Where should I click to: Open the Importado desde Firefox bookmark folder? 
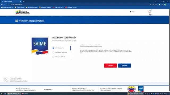[32, 7]
